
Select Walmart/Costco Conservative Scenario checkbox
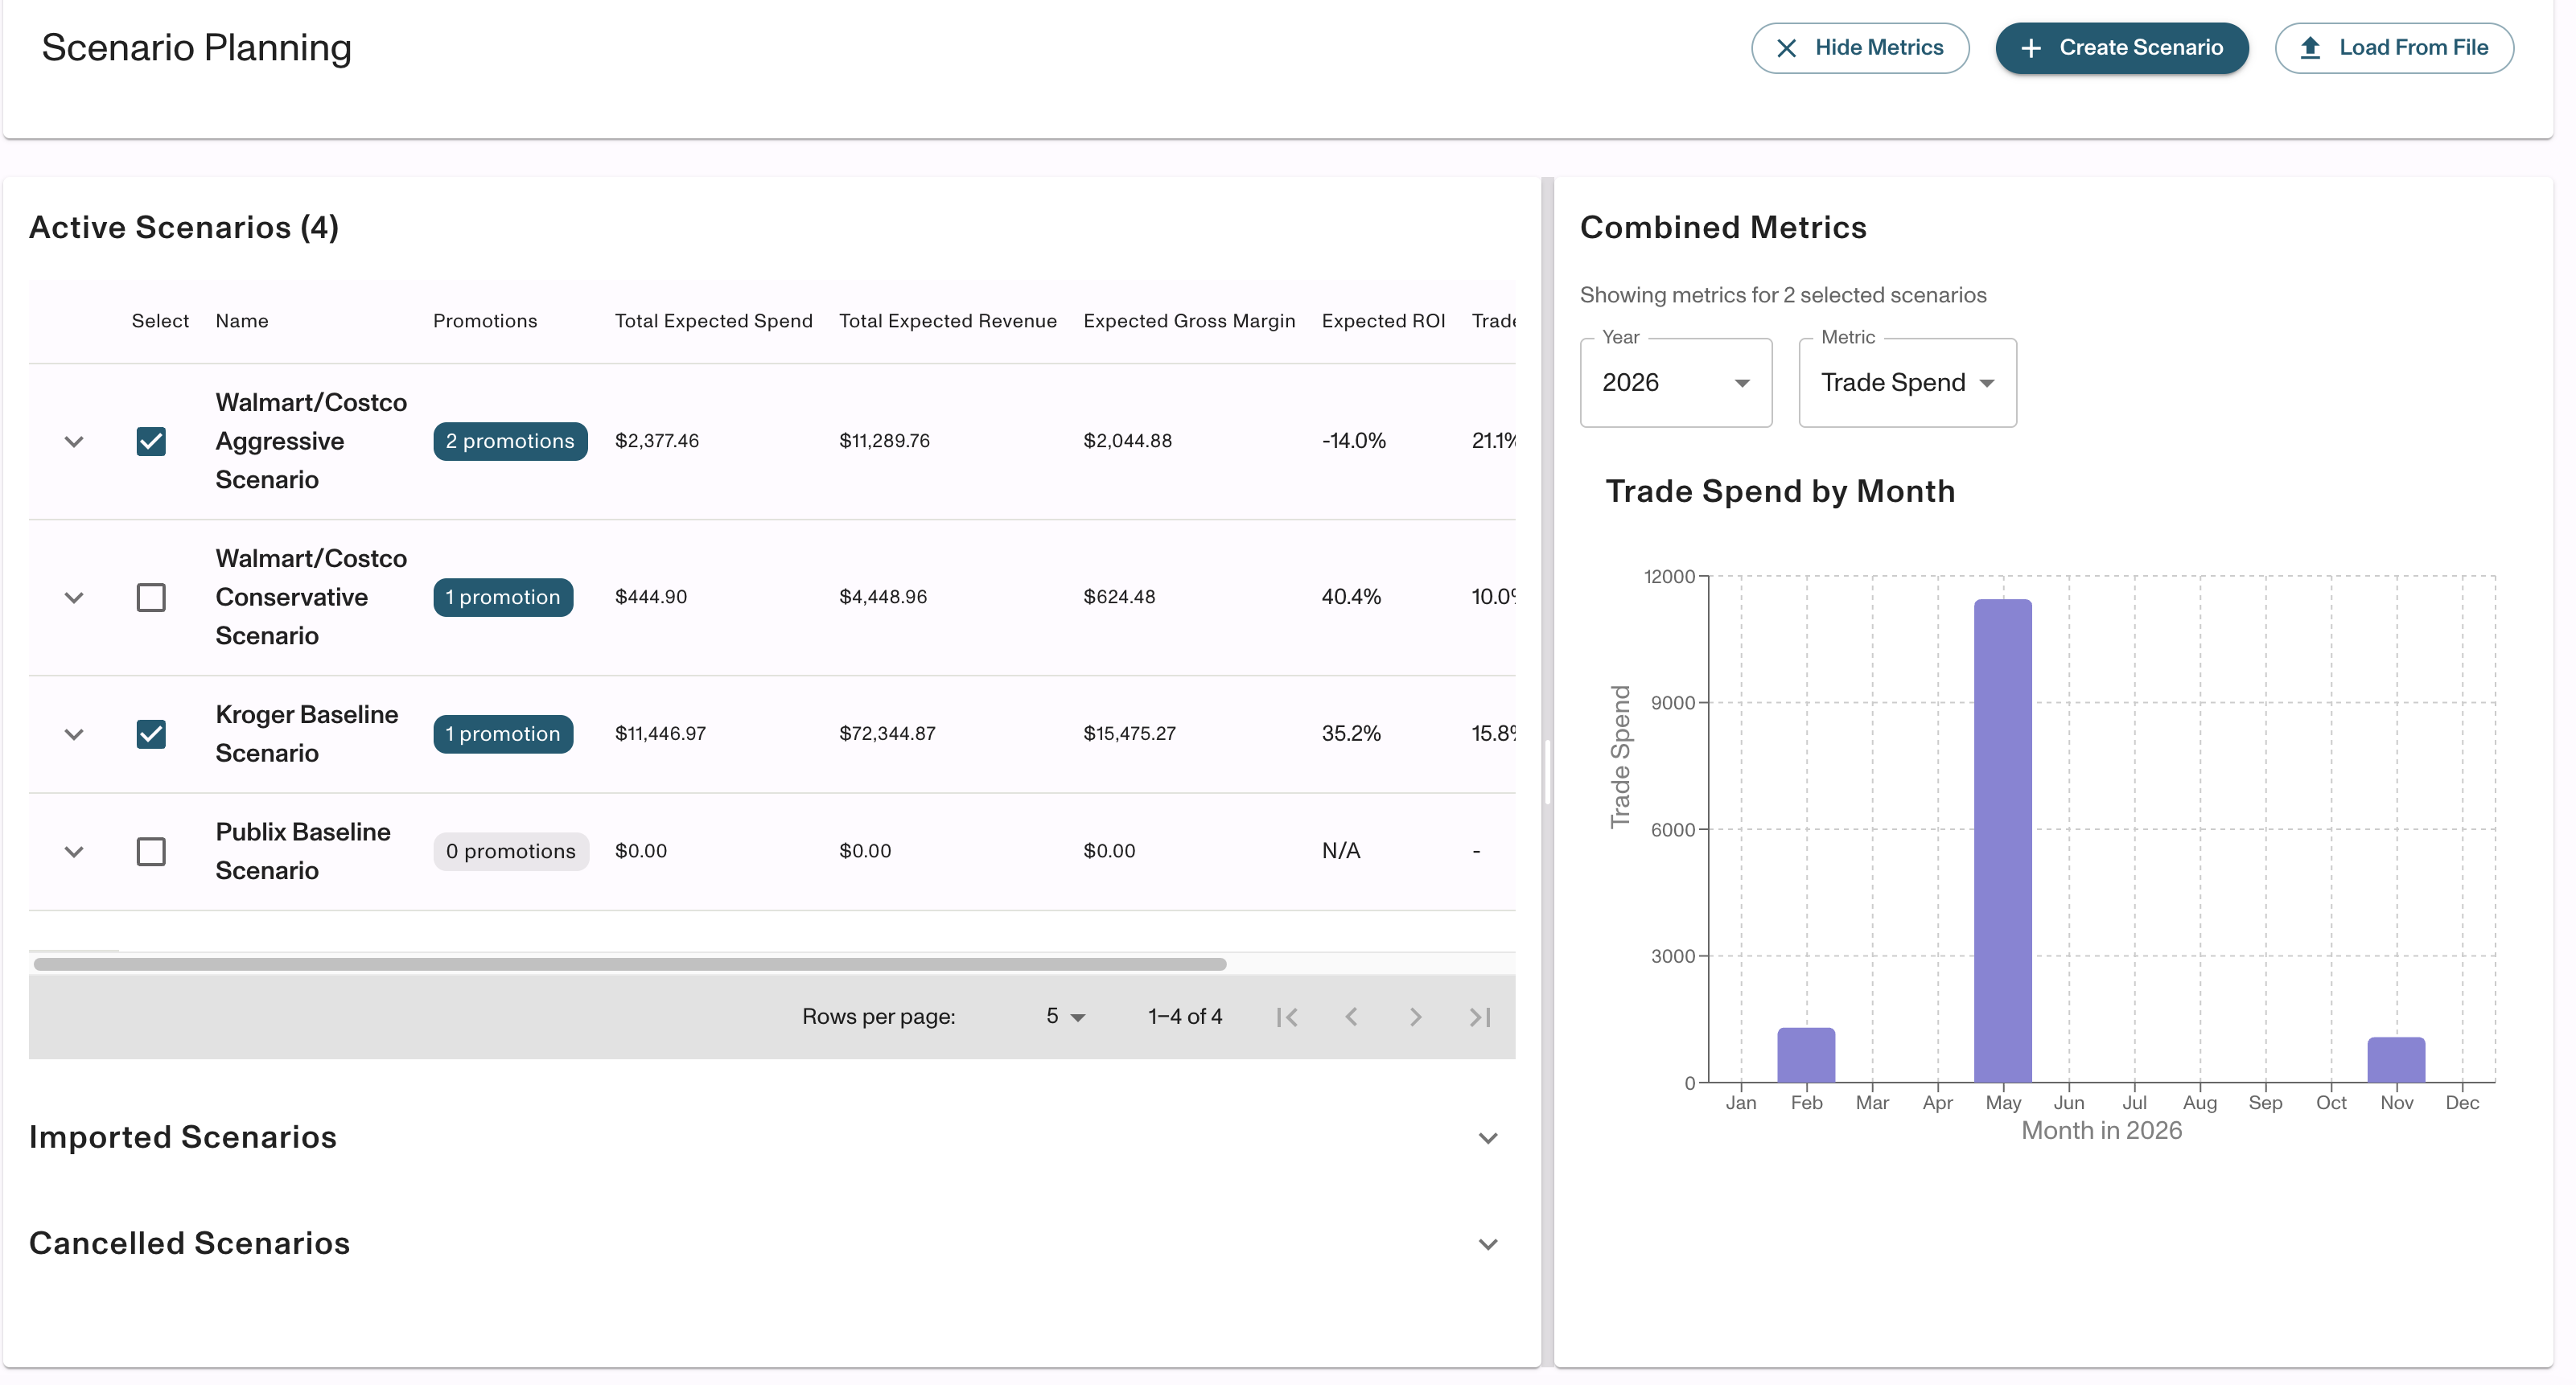(x=151, y=597)
